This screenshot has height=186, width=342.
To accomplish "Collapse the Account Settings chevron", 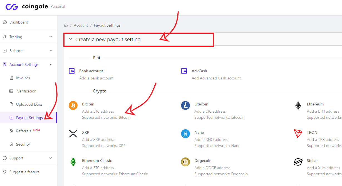I will [51, 64].
